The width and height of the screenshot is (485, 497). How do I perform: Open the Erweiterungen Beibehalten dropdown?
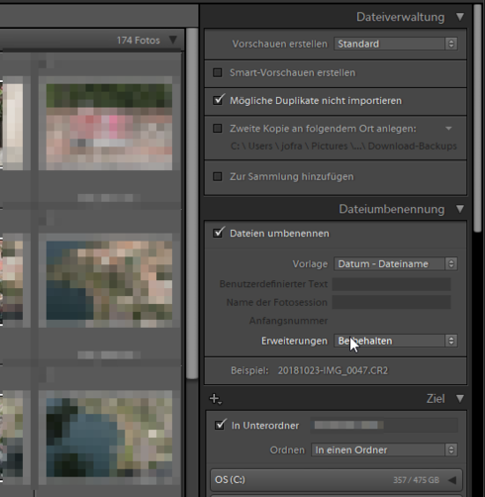coord(396,341)
